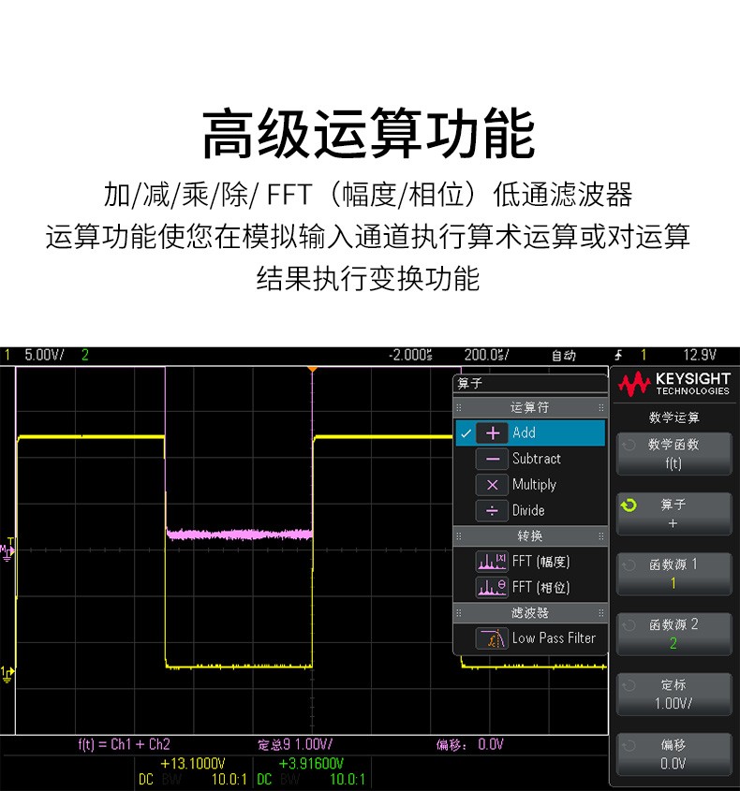This screenshot has height=791, width=740.
Task: Click the channel 1 5.00V/ scale readout
Action: pyautogui.click(x=44, y=355)
